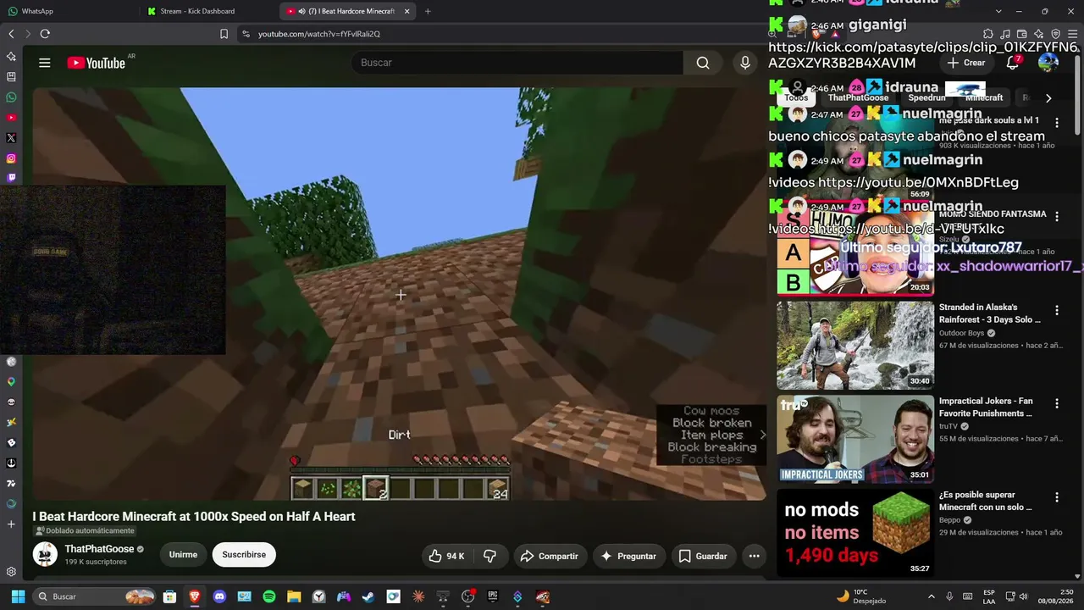Click the browser address bar URL

pyautogui.click(x=319, y=34)
